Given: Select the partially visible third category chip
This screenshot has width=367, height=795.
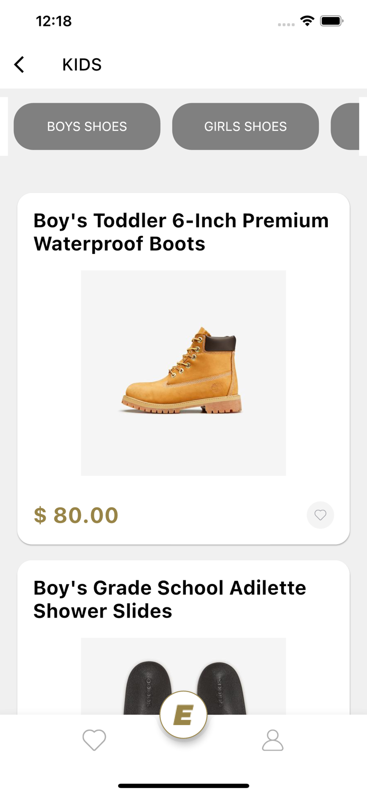Looking at the screenshot, I should point(346,127).
